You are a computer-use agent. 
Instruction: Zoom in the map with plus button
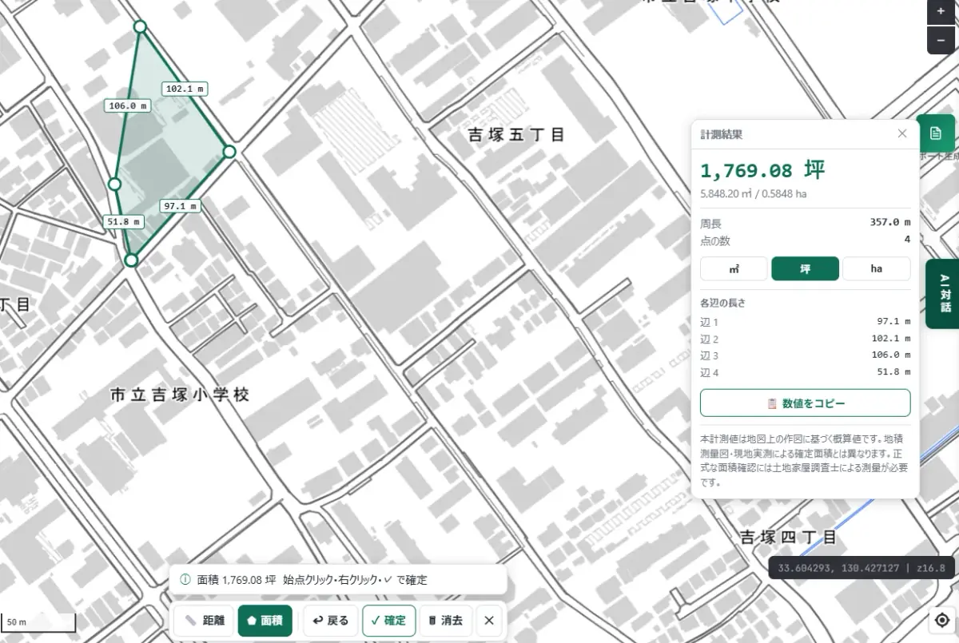pyautogui.click(x=941, y=11)
